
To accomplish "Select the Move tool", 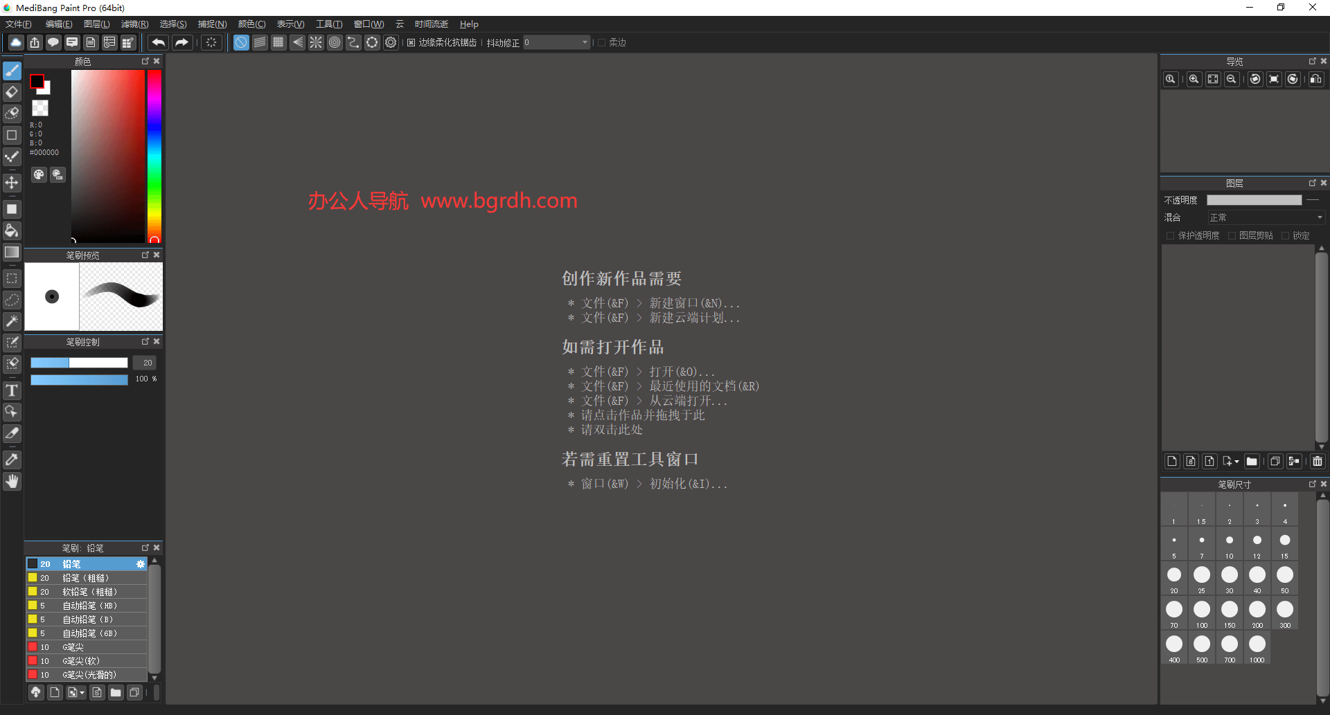I will coord(12,183).
